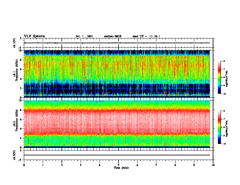Click time axis tick label "8"

[x=175, y=165]
